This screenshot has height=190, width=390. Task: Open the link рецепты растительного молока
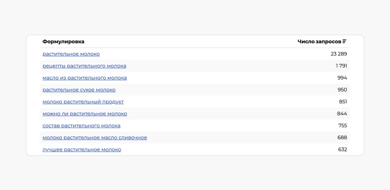coord(84,66)
